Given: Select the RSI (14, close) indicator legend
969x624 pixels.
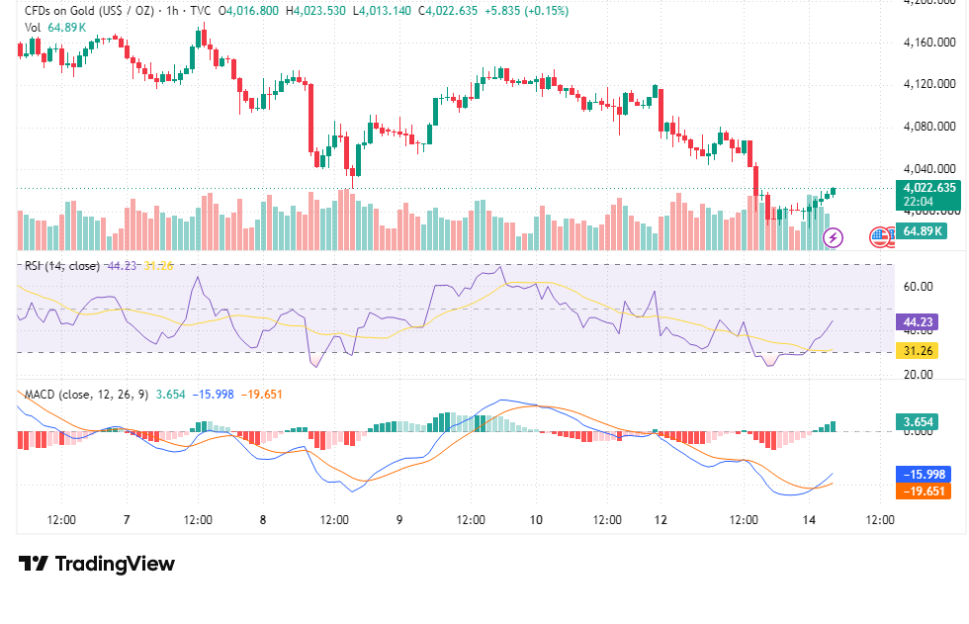Looking at the screenshot, I should (x=61, y=266).
